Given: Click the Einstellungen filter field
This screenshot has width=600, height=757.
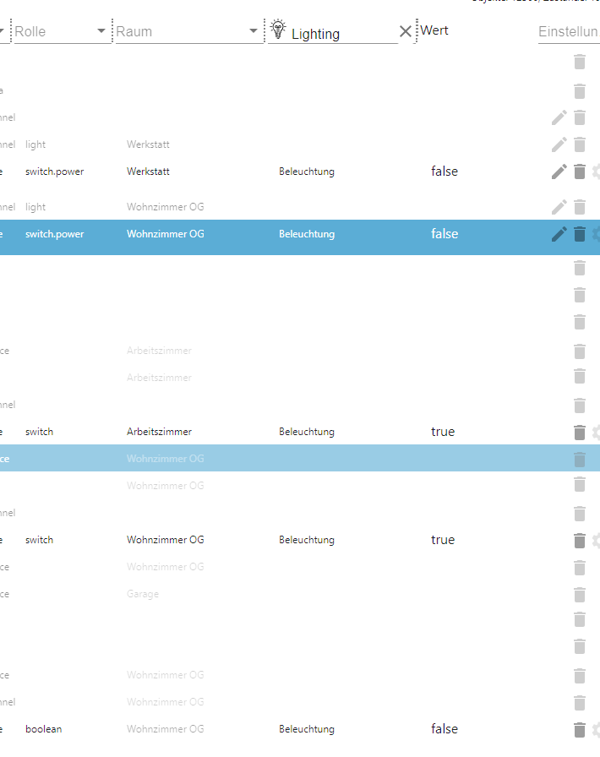Looking at the screenshot, I should 568,32.
